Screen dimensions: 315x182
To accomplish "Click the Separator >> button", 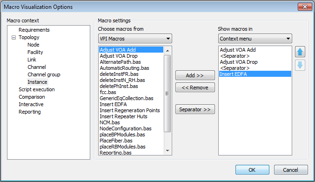I will (x=195, y=109).
